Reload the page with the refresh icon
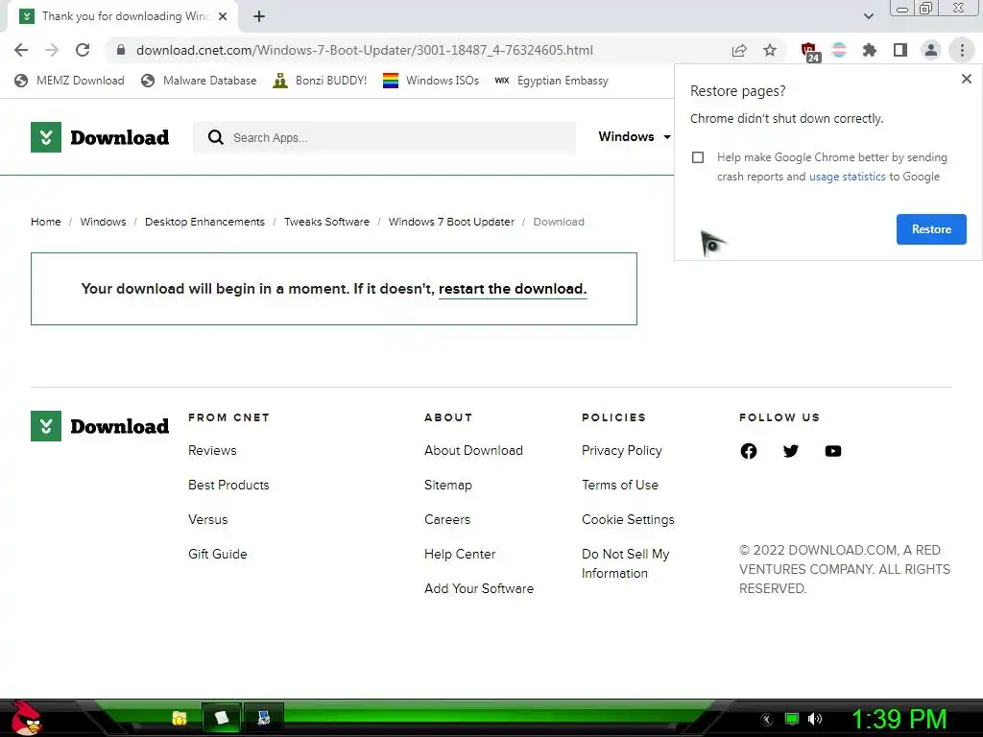983x737 pixels. pyautogui.click(x=83, y=50)
